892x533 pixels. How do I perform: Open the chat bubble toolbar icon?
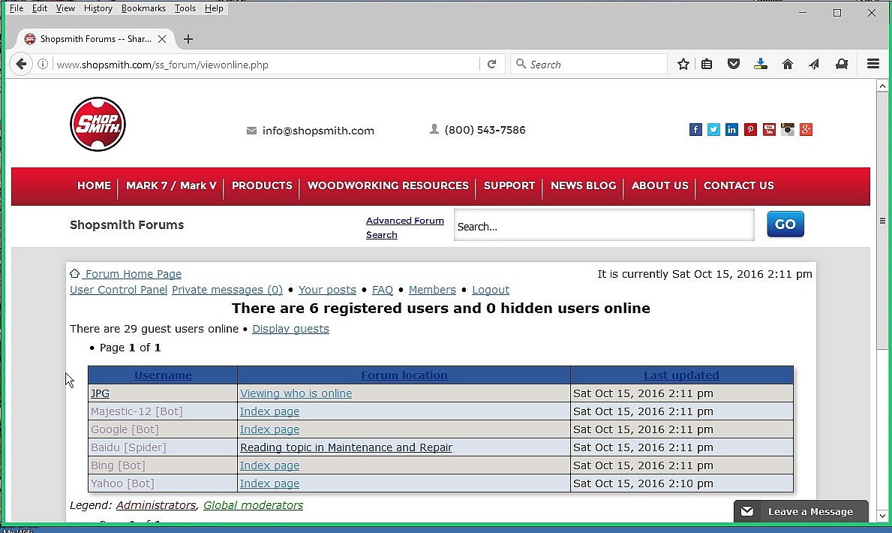click(842, 65)
